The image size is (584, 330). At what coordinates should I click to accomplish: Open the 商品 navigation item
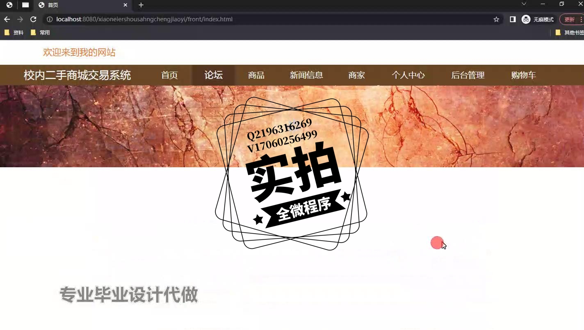coord(256,75)
